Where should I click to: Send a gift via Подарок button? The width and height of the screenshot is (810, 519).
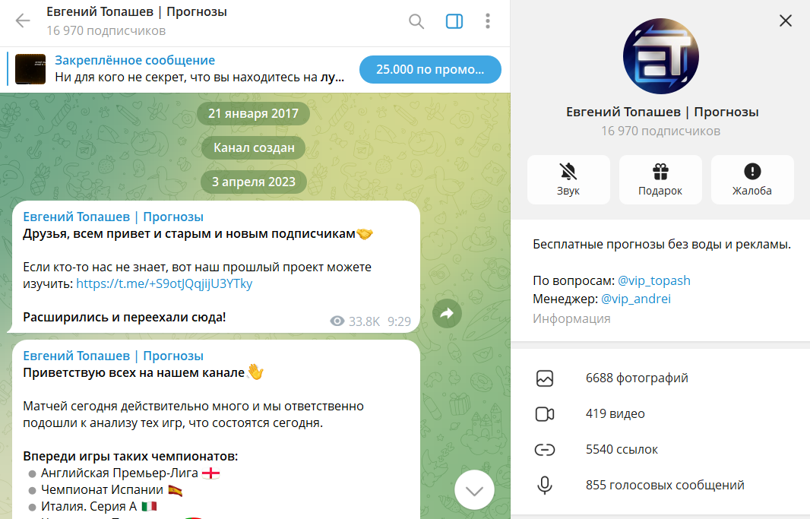660,179
